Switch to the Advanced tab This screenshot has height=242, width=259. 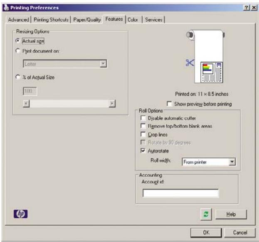[x=18, y=20]
